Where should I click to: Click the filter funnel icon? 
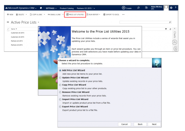(x=166, y=29)
